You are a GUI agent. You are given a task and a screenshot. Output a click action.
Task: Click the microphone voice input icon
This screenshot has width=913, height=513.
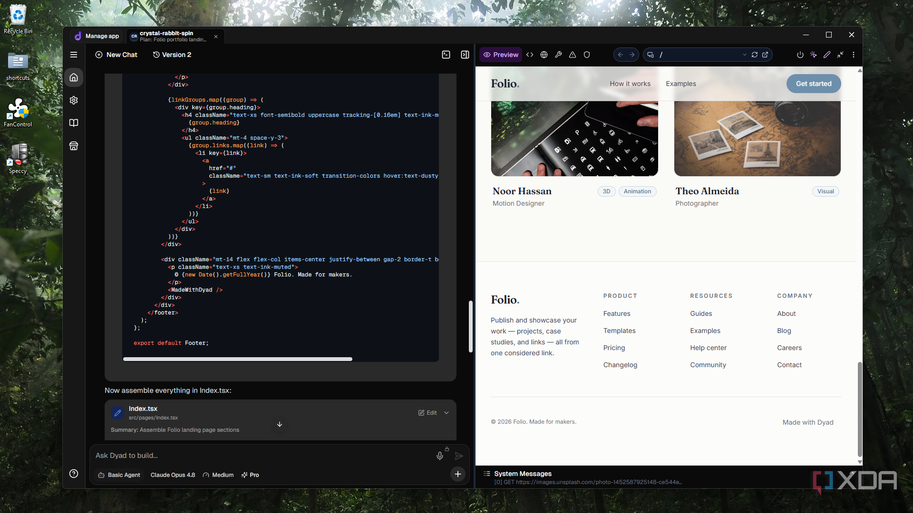coord(440,456)
